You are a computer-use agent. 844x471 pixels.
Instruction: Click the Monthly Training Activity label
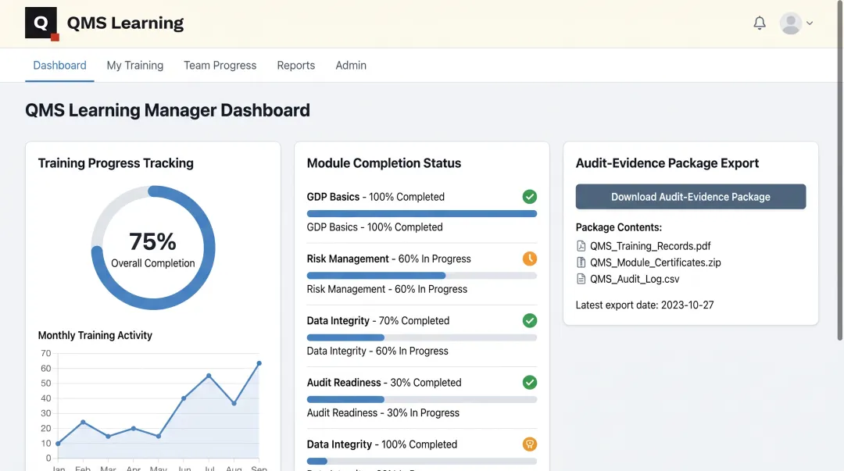coord(95,335)
